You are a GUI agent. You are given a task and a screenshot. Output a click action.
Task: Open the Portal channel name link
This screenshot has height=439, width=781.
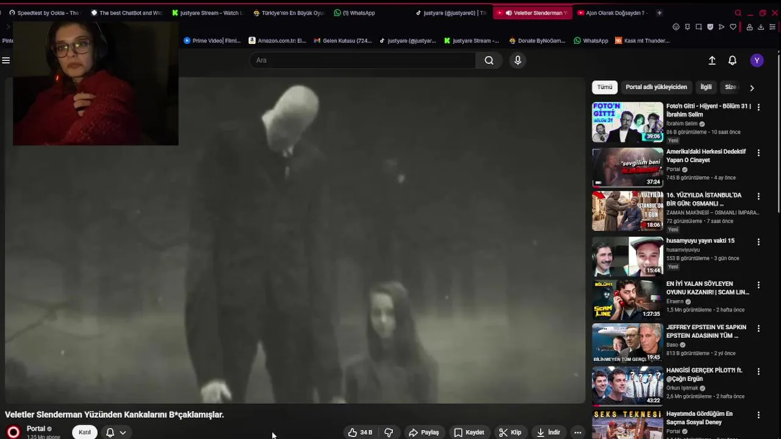pos(36,429)
